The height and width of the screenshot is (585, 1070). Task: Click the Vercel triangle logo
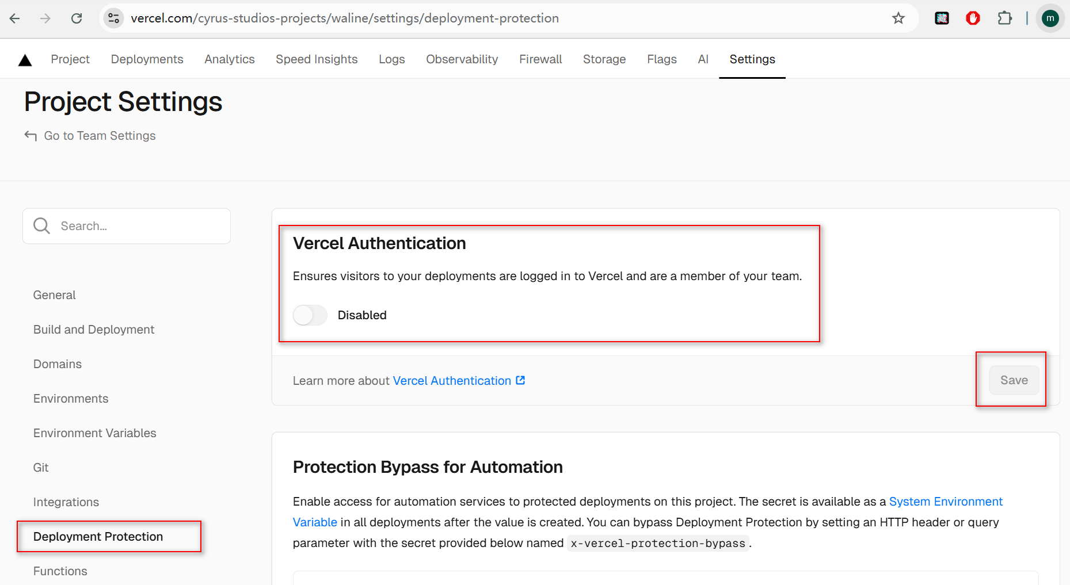coord(25,60)
